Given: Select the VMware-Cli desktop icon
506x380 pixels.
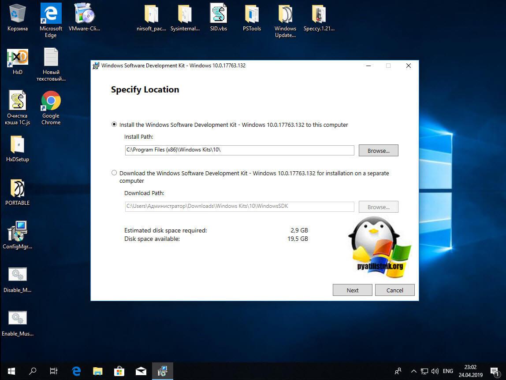Looking at the screenshot, I should (x=84, y=18).
